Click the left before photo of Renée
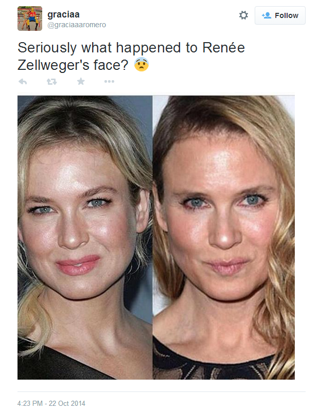 [85, 236]
